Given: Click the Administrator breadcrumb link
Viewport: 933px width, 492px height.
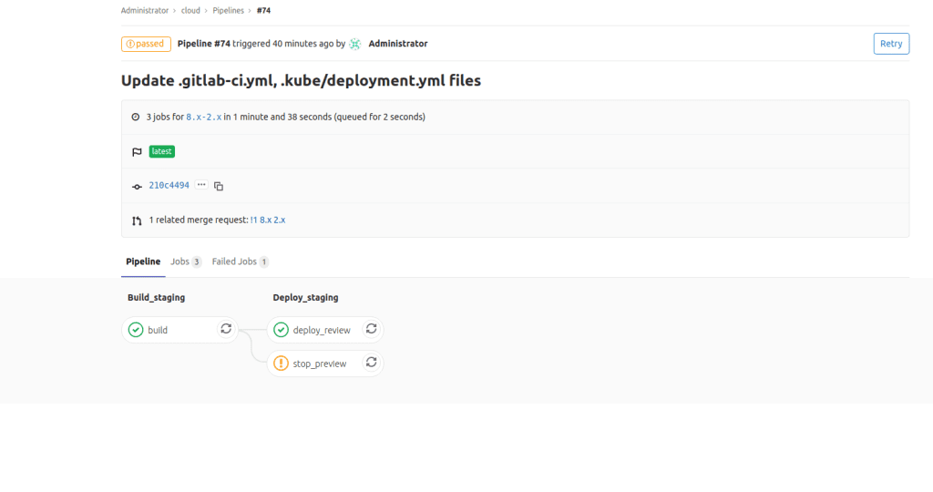Looking at the screenshot, I should point(144,11).
